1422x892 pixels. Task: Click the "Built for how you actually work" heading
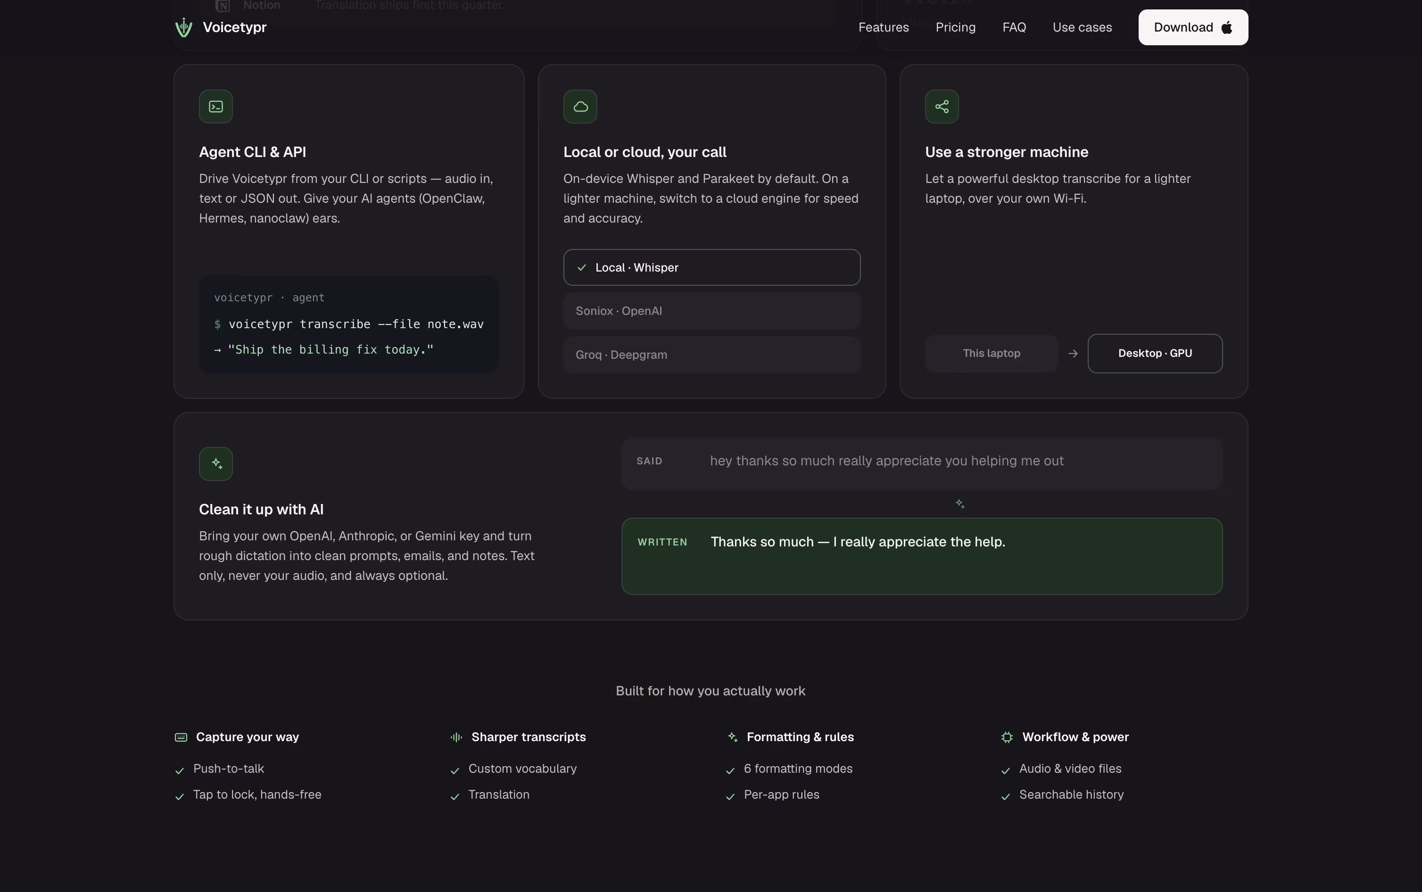point(711,691)
